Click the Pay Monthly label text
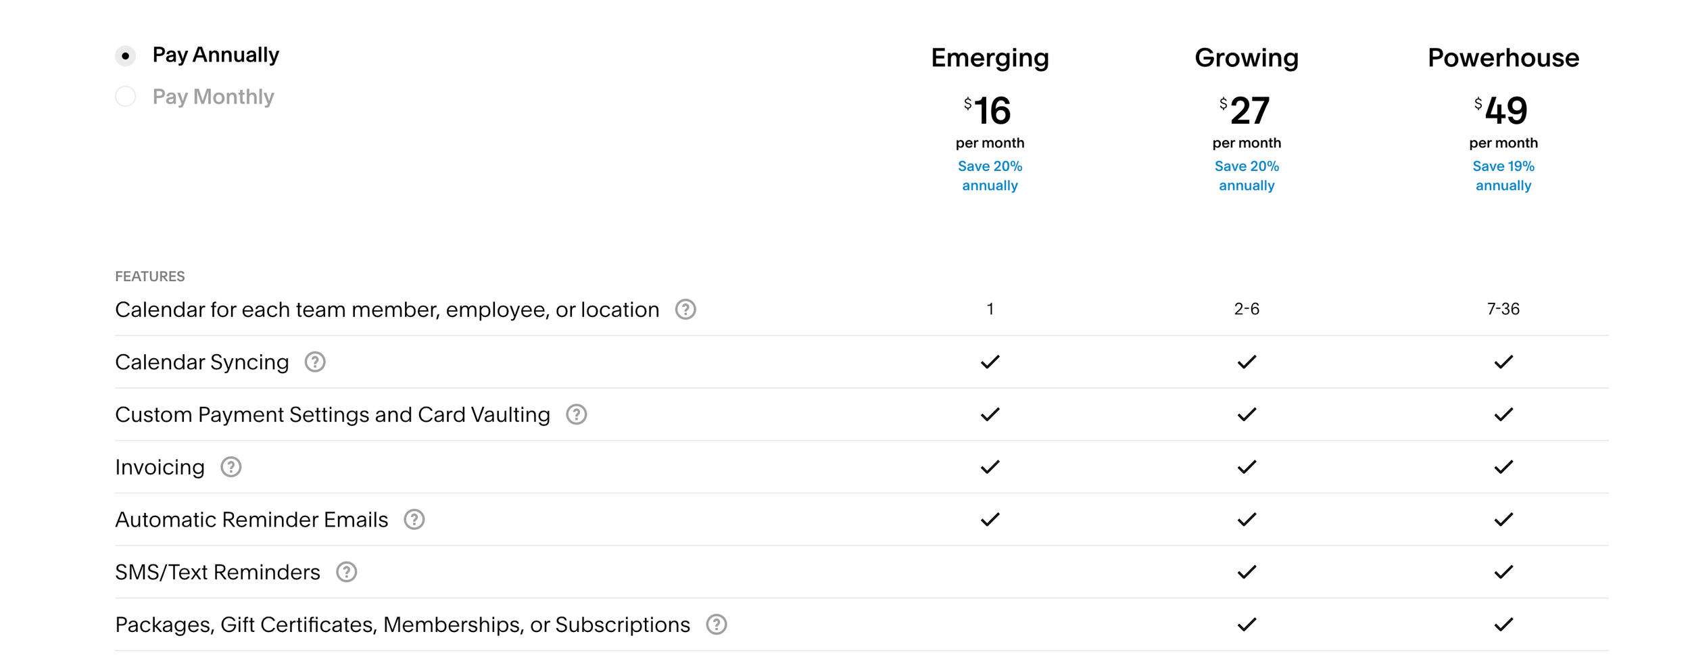 click(x=213, y=97)
